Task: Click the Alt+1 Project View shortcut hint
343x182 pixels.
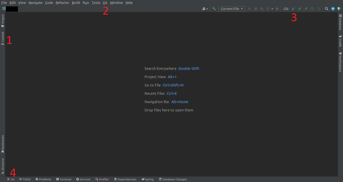Action: pyautogui.click(x=172, y=77)
